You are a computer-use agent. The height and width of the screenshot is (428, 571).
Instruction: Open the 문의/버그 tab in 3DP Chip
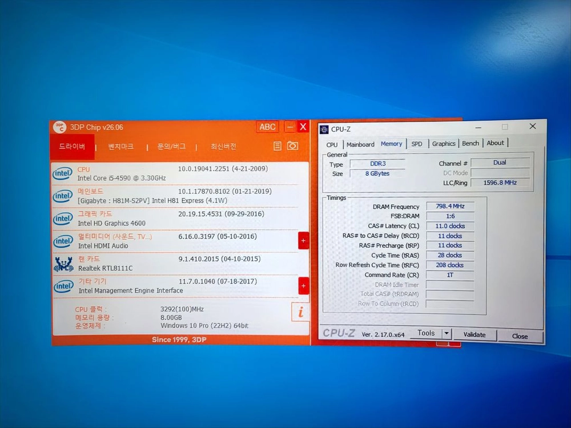click(x=171, y=146)
